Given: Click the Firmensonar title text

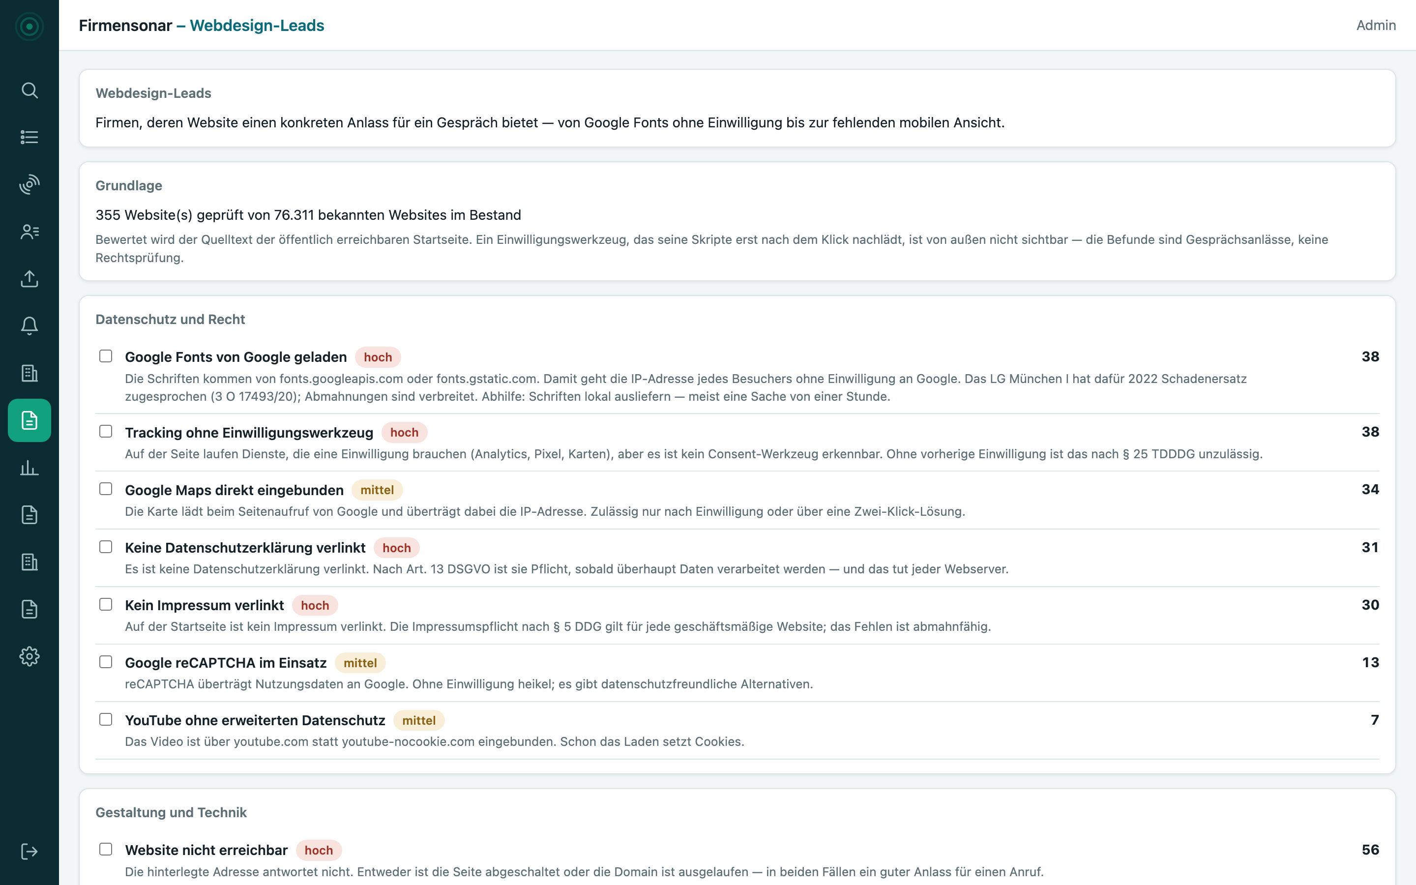Looking at the screenshot, I should click(125, 26).
